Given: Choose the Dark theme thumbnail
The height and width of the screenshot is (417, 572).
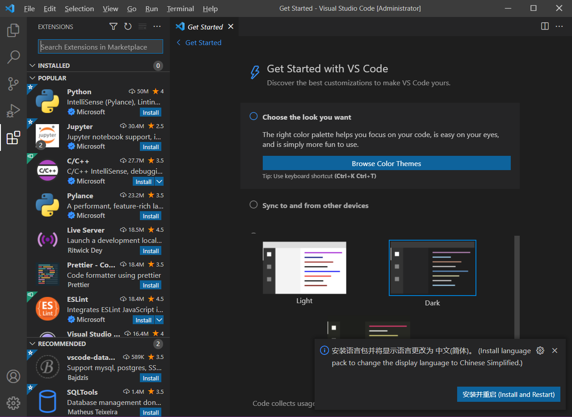Looking at the screenshot, I should [x=433, y=268].
